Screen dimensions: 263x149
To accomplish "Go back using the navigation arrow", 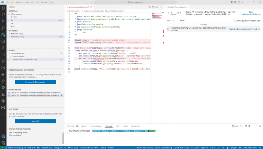I will 87,2.
